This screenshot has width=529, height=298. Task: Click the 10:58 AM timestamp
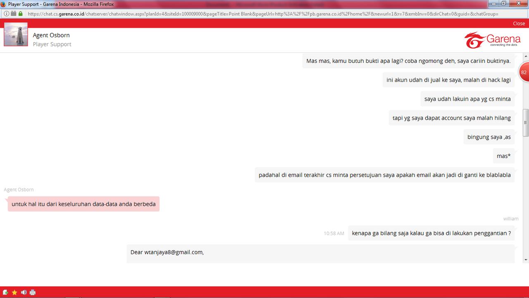coord(334,233)
